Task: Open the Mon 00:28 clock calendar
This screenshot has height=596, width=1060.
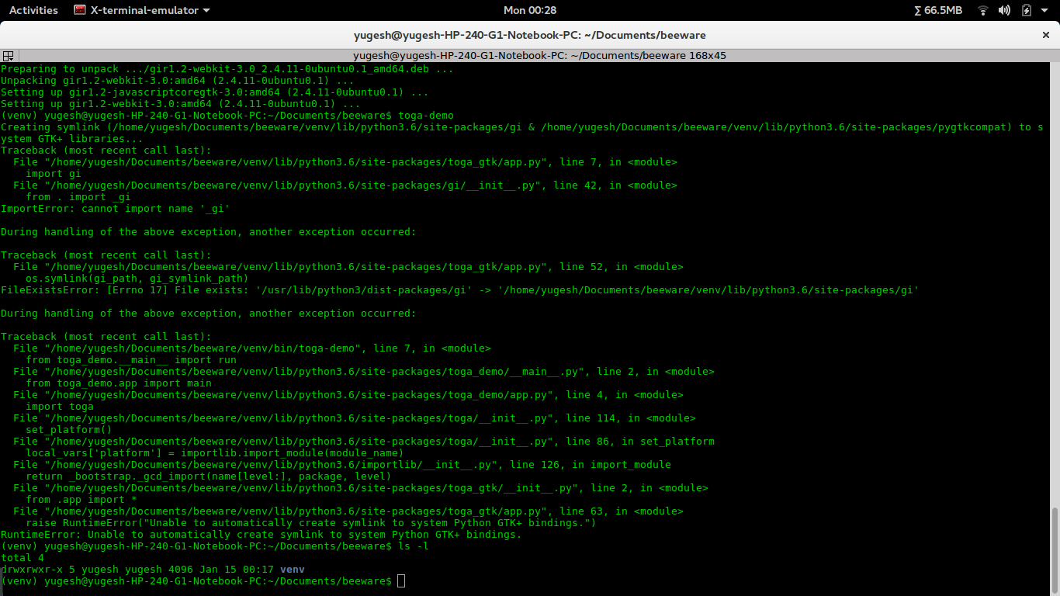Action: tap(530, 10)
